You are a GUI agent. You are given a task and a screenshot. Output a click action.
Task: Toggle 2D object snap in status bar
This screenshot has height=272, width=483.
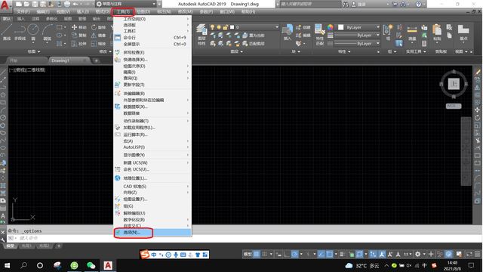pos(329,254)
